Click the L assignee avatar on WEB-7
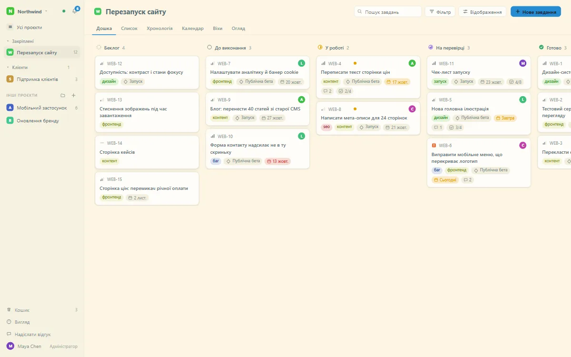571x357 pixels. pyautogui.click(x=301, y=63)
